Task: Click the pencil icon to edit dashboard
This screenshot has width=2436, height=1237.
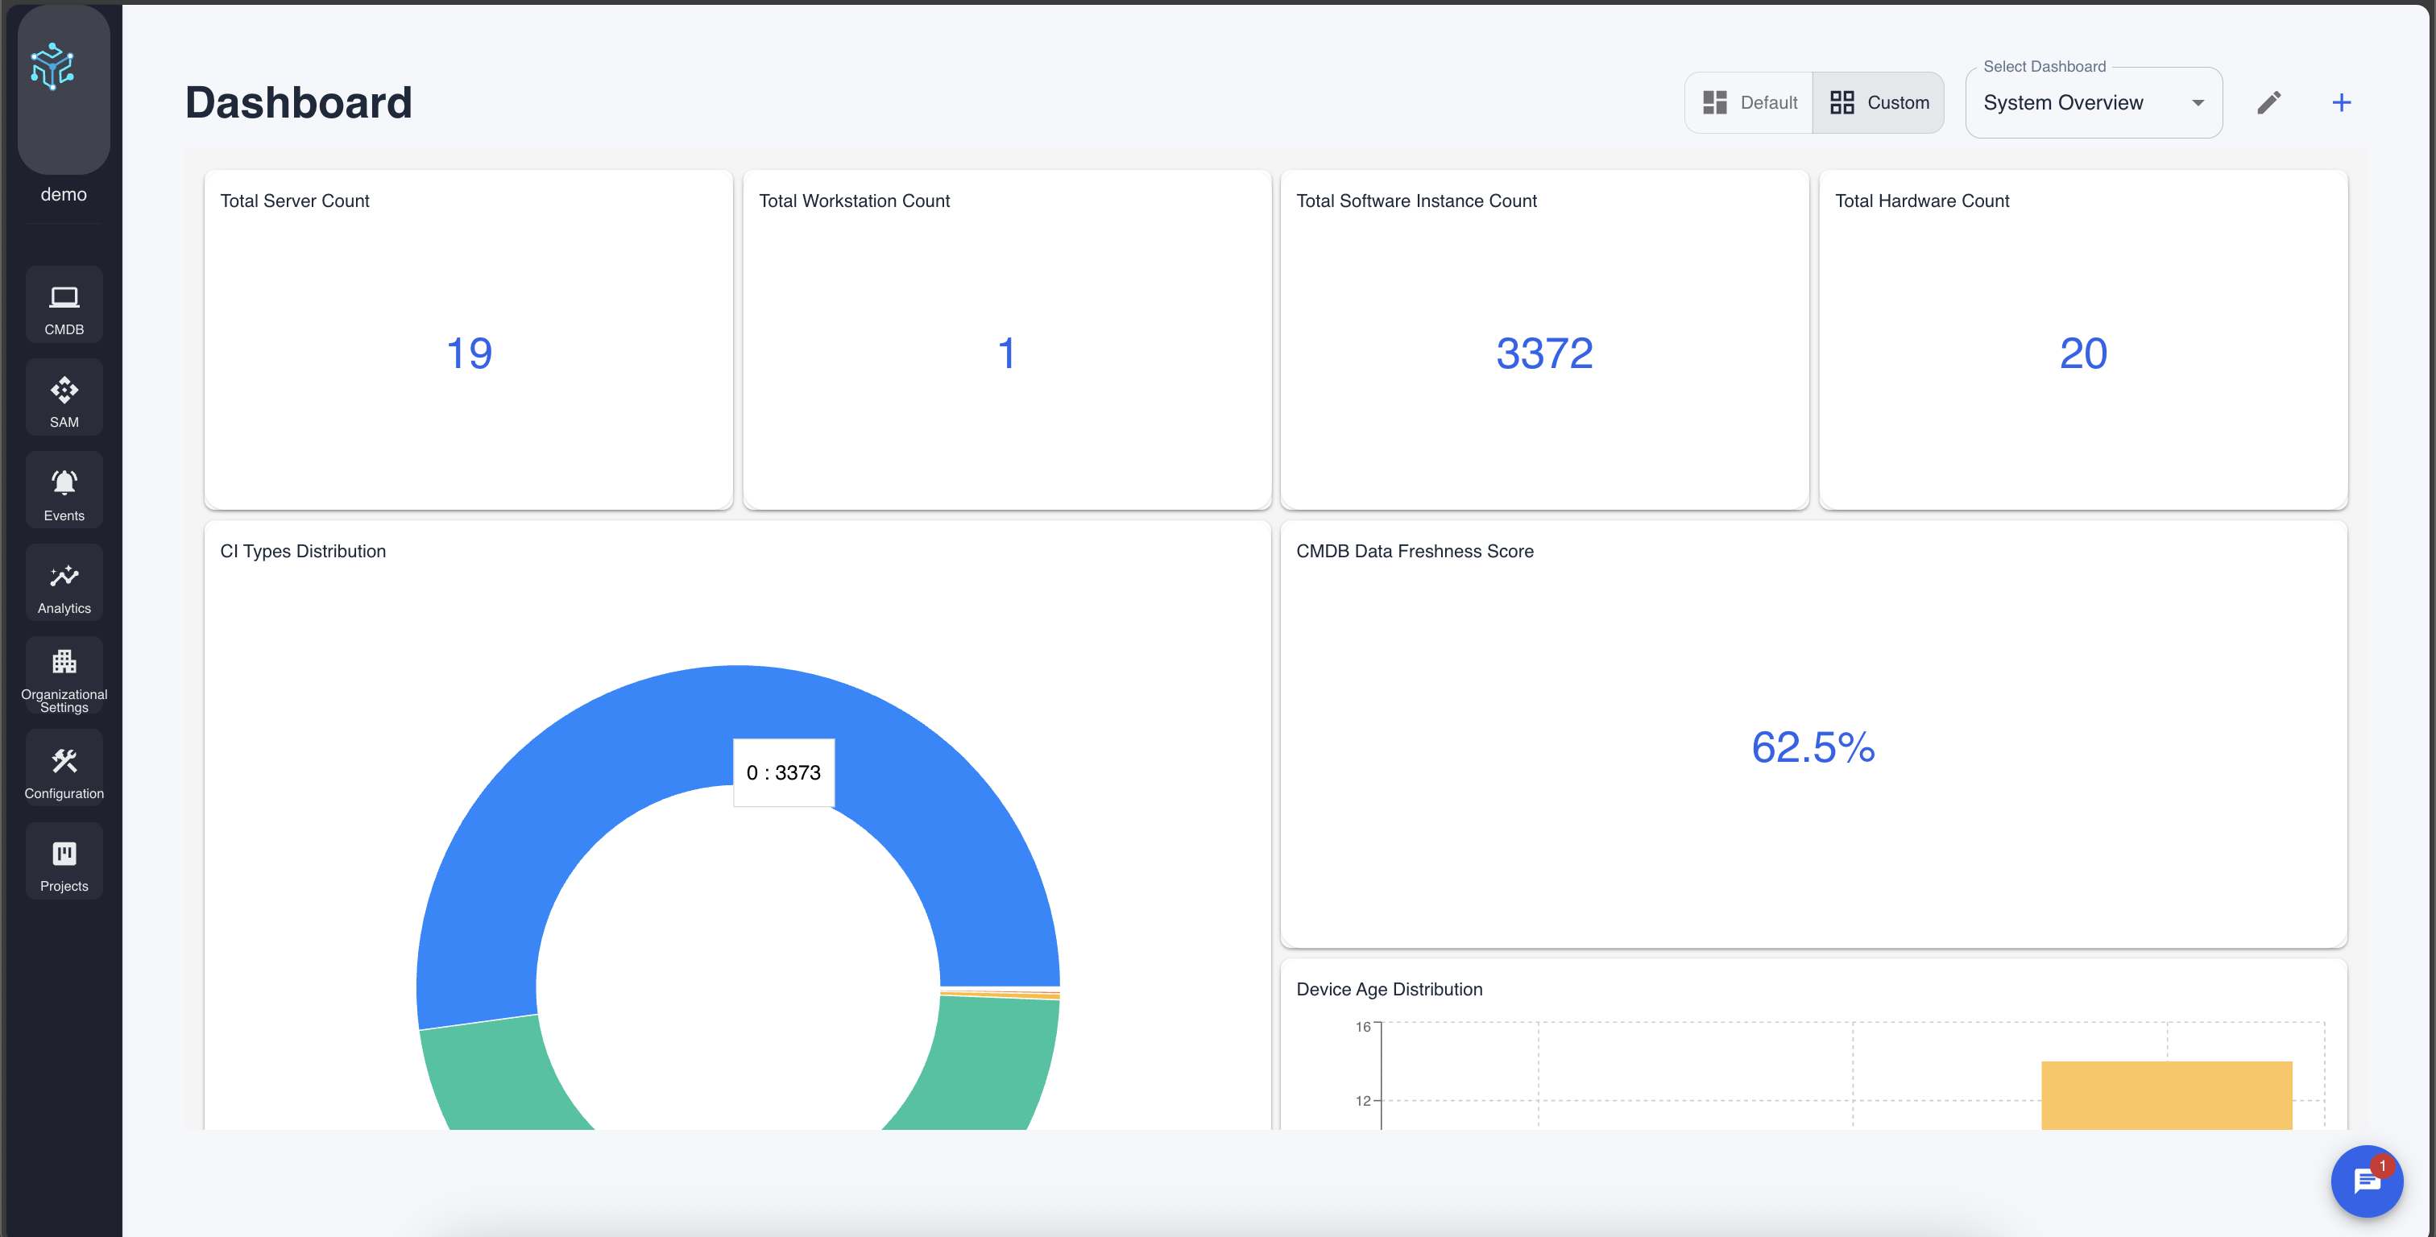Action: pyautogui.click(x=2269, y=102)
